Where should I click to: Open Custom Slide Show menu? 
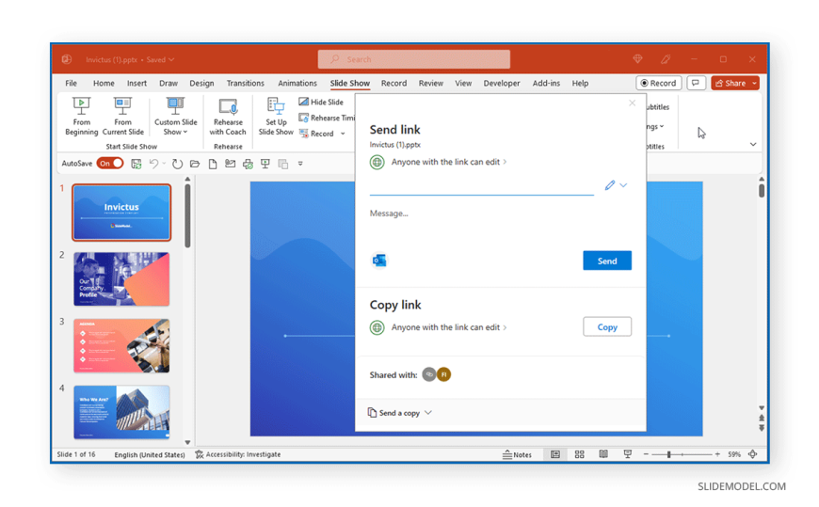[175, 117]
